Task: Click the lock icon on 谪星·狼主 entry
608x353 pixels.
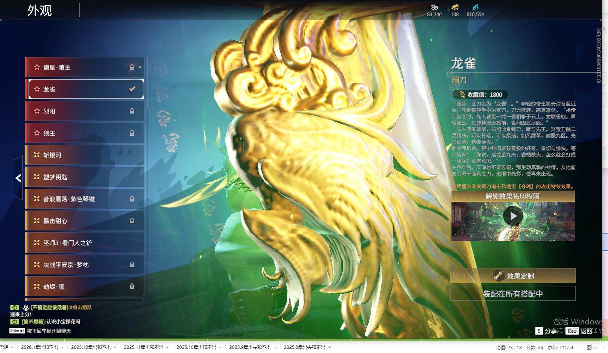Action: [132, 67]
